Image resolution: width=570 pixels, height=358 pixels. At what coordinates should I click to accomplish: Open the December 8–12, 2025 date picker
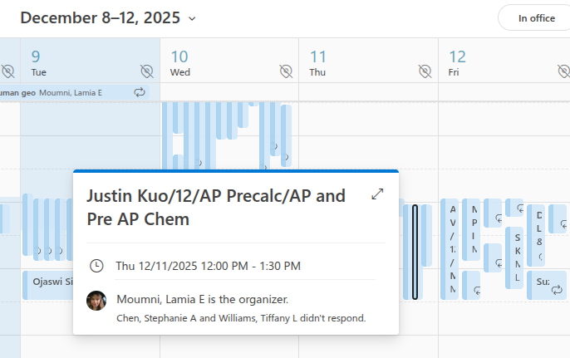tap(109, 17)
